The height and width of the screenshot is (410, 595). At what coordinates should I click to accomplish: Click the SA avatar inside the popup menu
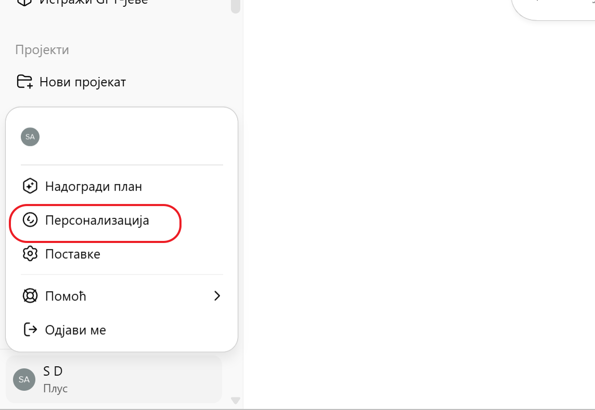30,137
